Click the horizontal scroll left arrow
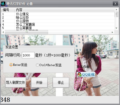The width and height of the screenshot is (120, 105). [3, 32]
